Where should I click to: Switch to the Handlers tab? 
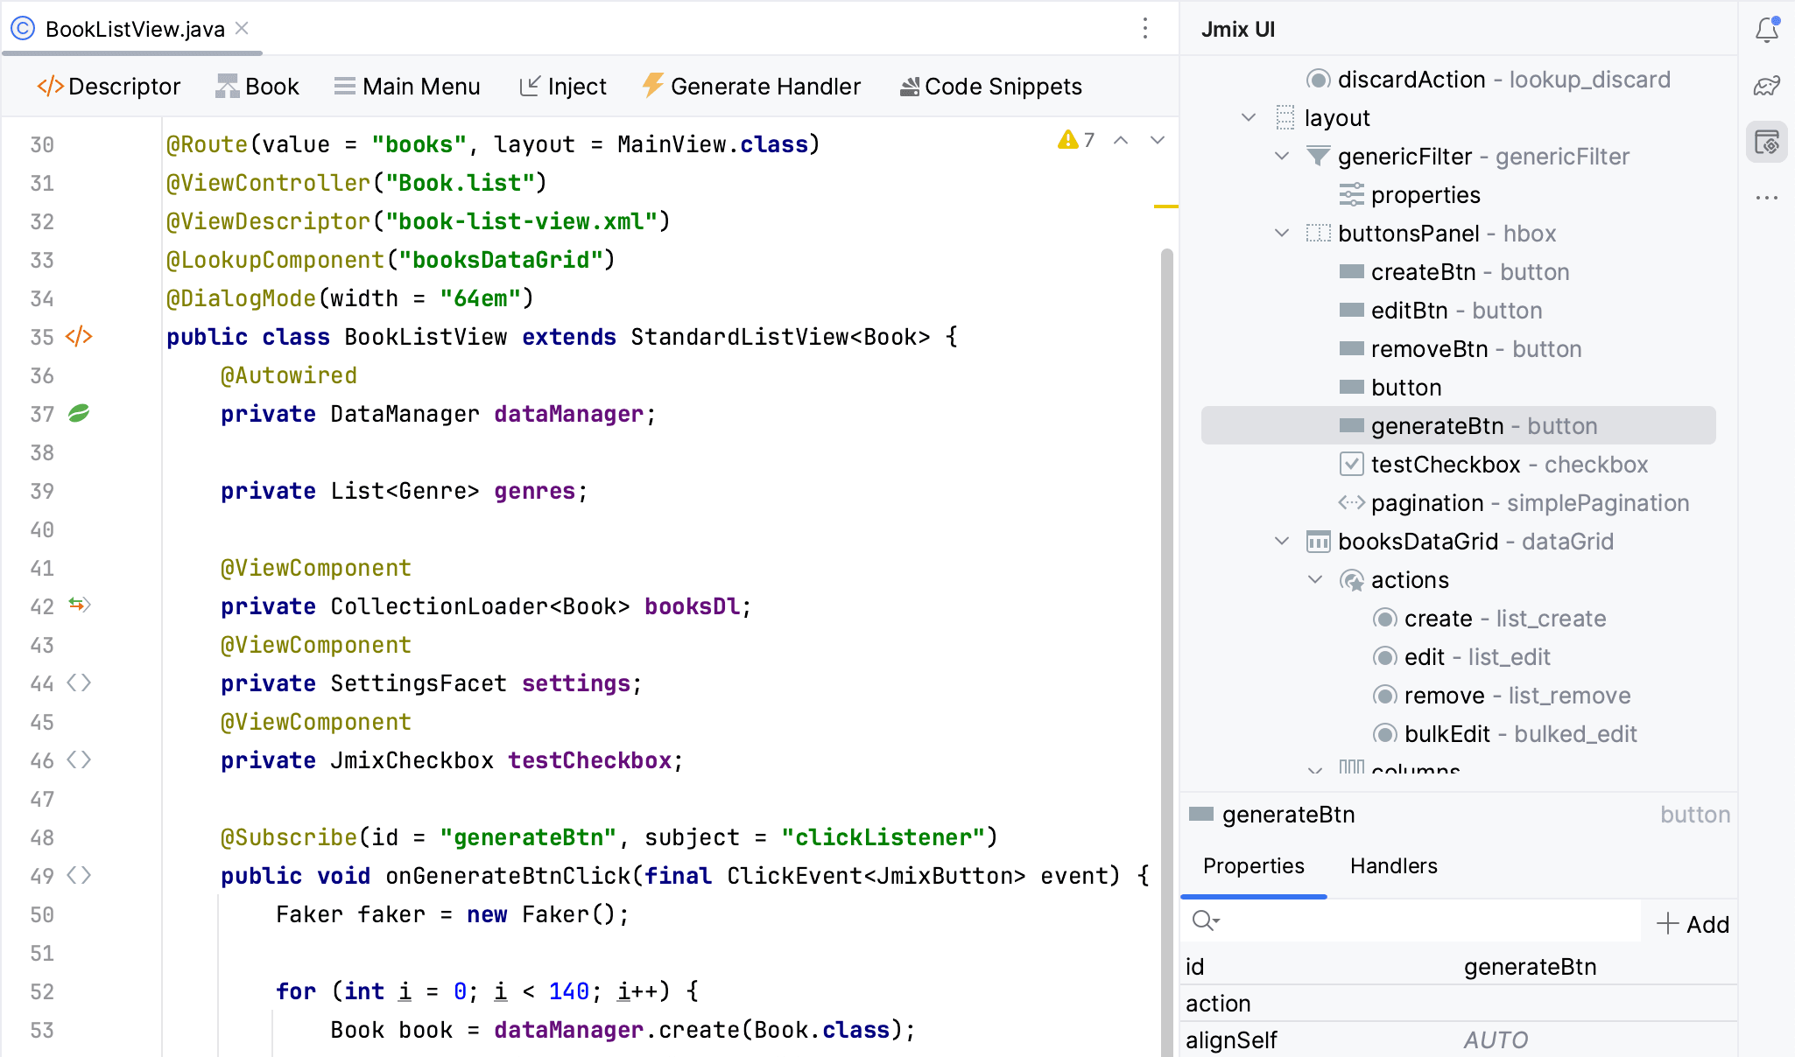tap(1393, 866)
